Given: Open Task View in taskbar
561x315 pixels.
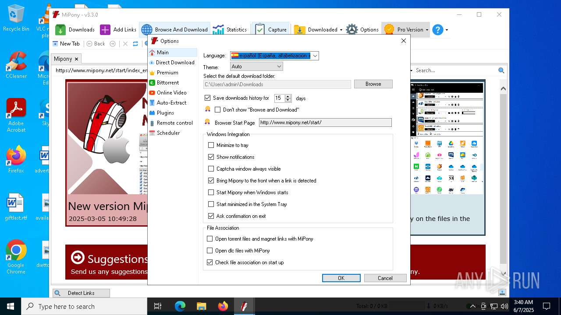Looking at the screenshot, I should point(158,306).
